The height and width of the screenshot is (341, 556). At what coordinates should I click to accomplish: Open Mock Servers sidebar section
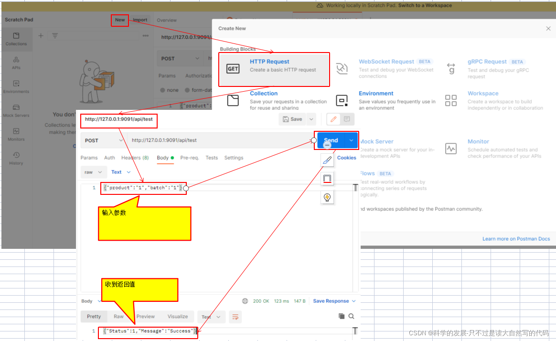tap(16, 111)
